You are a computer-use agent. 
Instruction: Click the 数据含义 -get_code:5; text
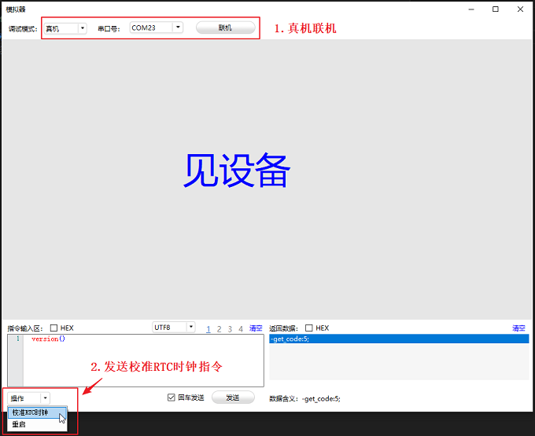304,398
